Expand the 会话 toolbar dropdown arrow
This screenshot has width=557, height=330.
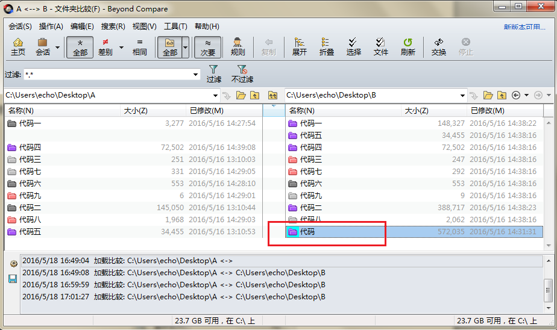pyautogui.click(x=57, y=47)
